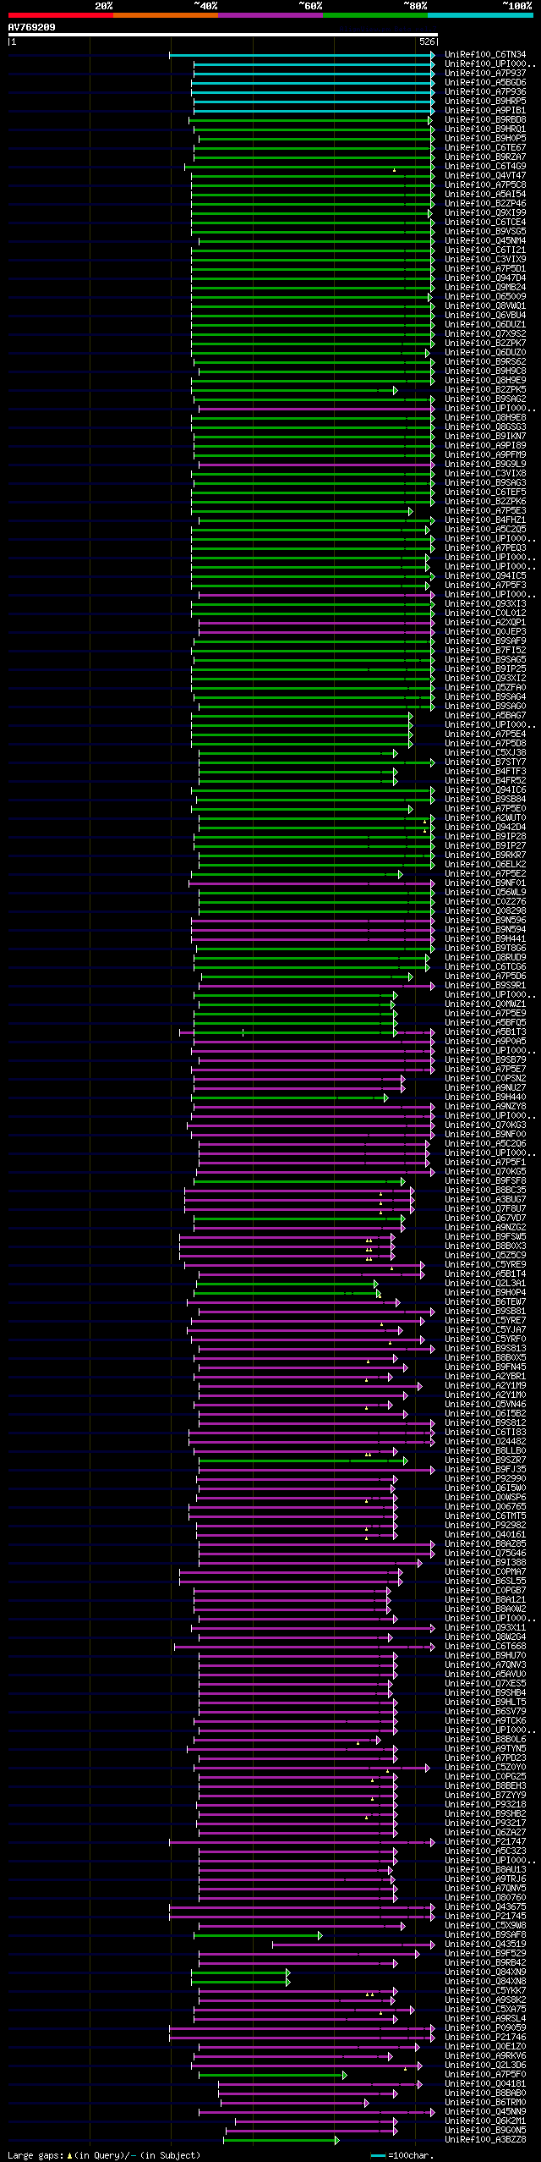
Task: Select label UniRef100_Q7X9S2
Action: pyautogui.click(x=485, y=334)
